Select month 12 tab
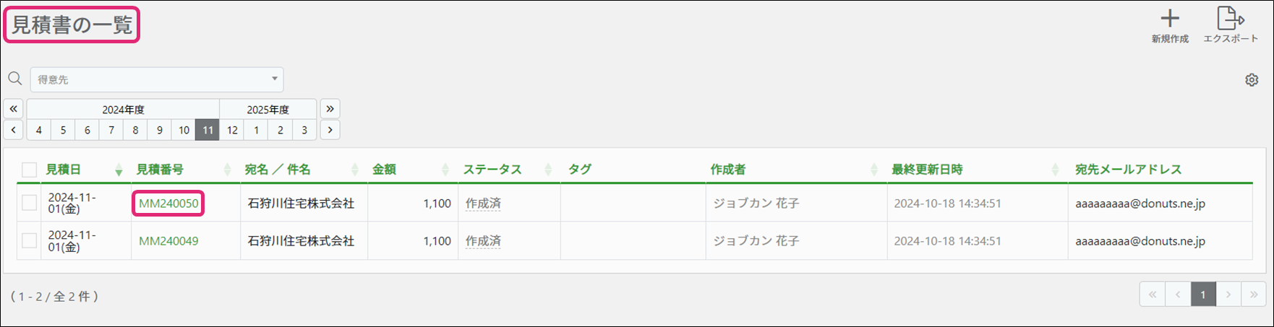The height and width of the screenshot is (327, 1274). (232, 130)
